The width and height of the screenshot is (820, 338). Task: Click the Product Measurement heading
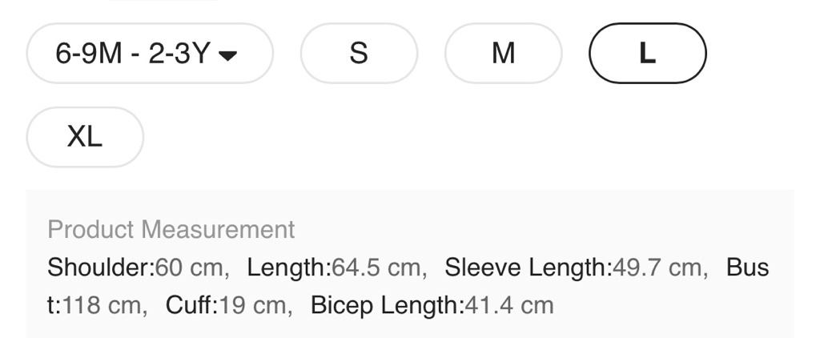(171, 230)
